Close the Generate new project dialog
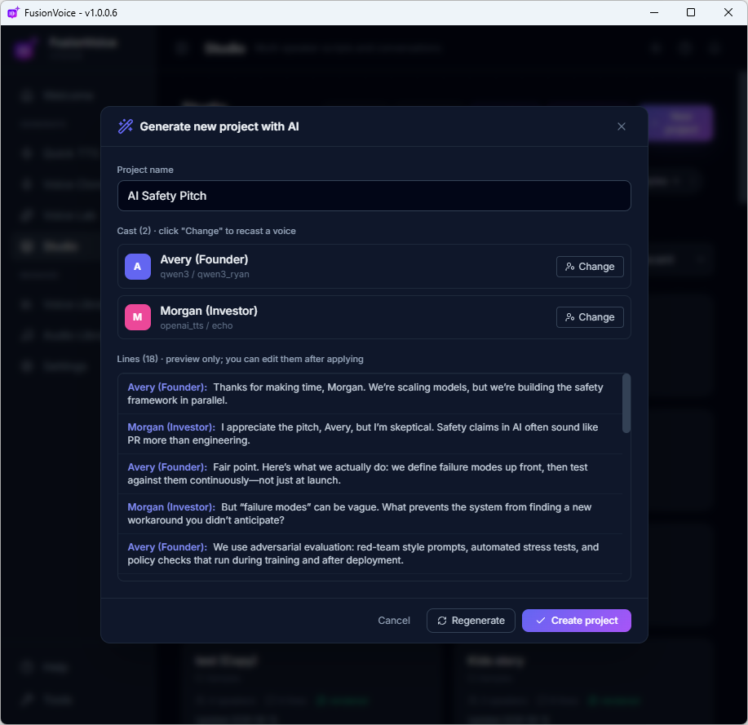The image size is (748, 725). 621,126
